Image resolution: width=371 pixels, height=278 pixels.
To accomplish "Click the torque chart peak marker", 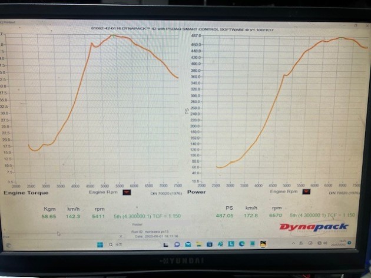I will point(113,35).
